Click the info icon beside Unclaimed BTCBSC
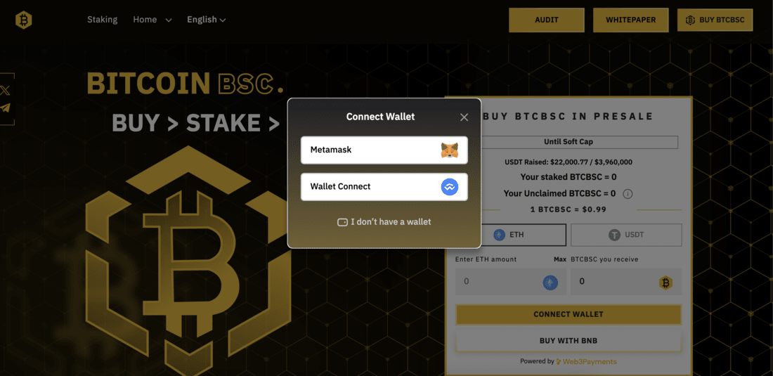The image size is (773, 376). coord(628,194)
